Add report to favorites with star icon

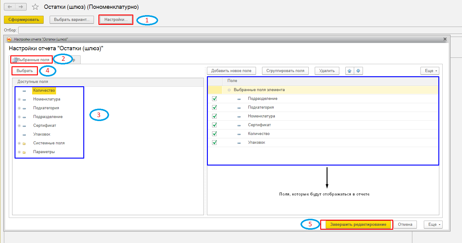coord(35,7)
